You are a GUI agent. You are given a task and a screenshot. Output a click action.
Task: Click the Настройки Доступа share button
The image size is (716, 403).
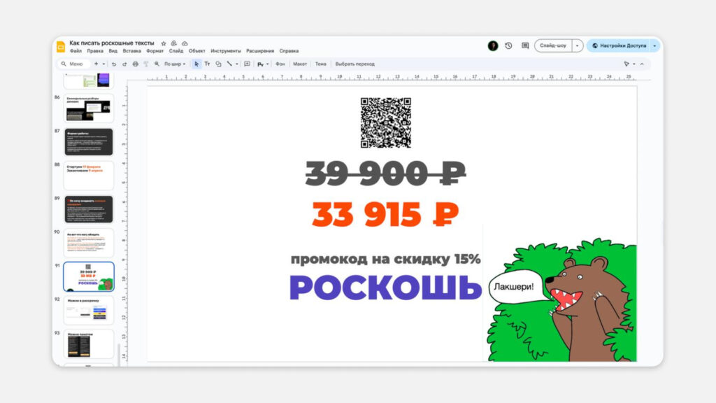[619, 45]
